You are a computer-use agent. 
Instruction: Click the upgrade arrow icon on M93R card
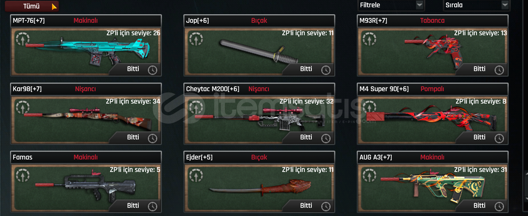coord(369,39)
